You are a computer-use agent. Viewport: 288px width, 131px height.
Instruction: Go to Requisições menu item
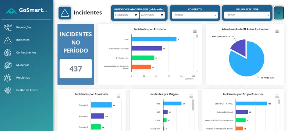pyautogui.click(x=24, y=27)
